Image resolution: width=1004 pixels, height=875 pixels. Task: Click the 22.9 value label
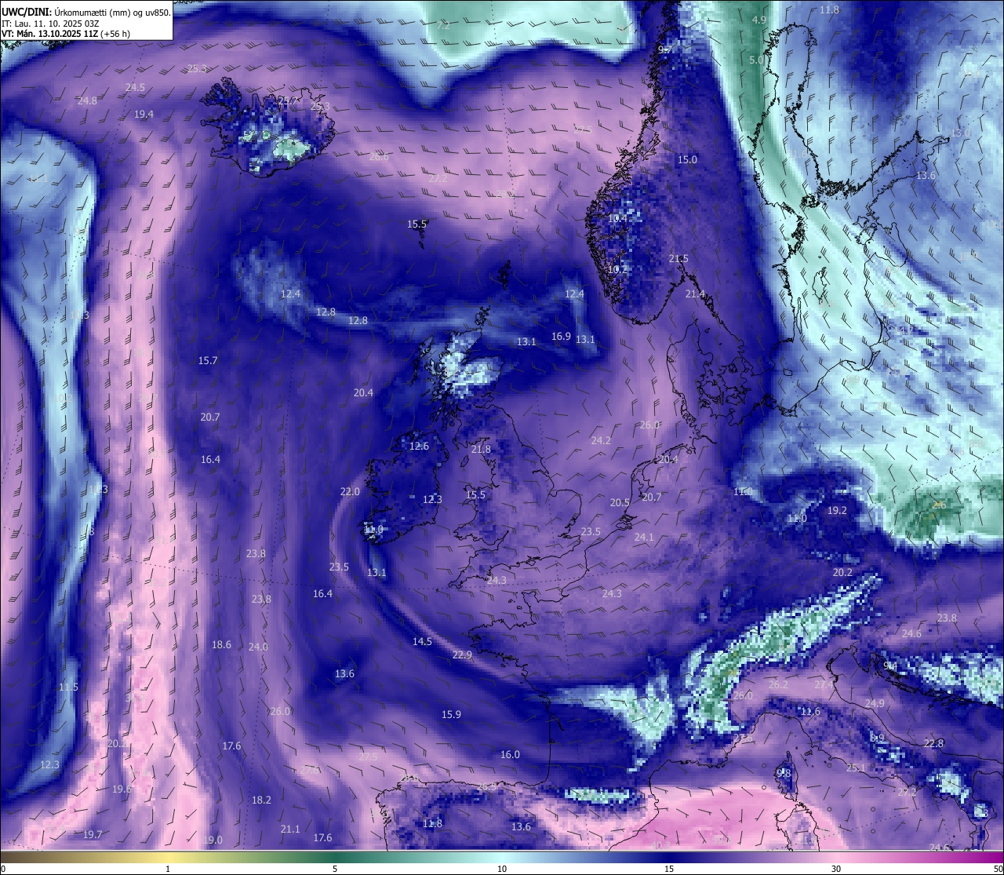coord(462,654)
